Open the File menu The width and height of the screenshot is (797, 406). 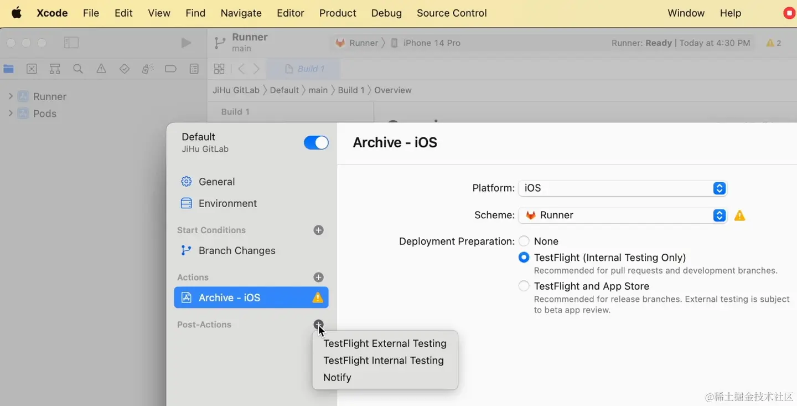coord(91,13)
